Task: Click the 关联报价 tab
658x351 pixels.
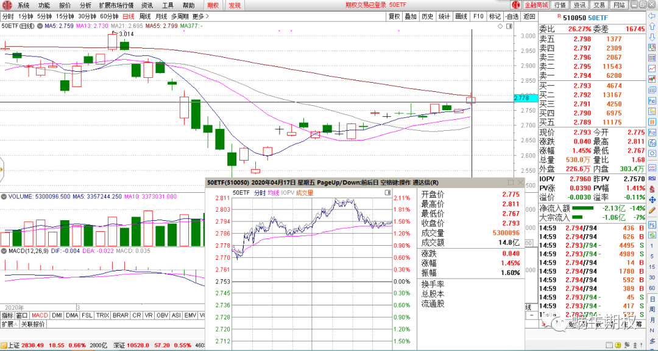Action: pos(33,324)
